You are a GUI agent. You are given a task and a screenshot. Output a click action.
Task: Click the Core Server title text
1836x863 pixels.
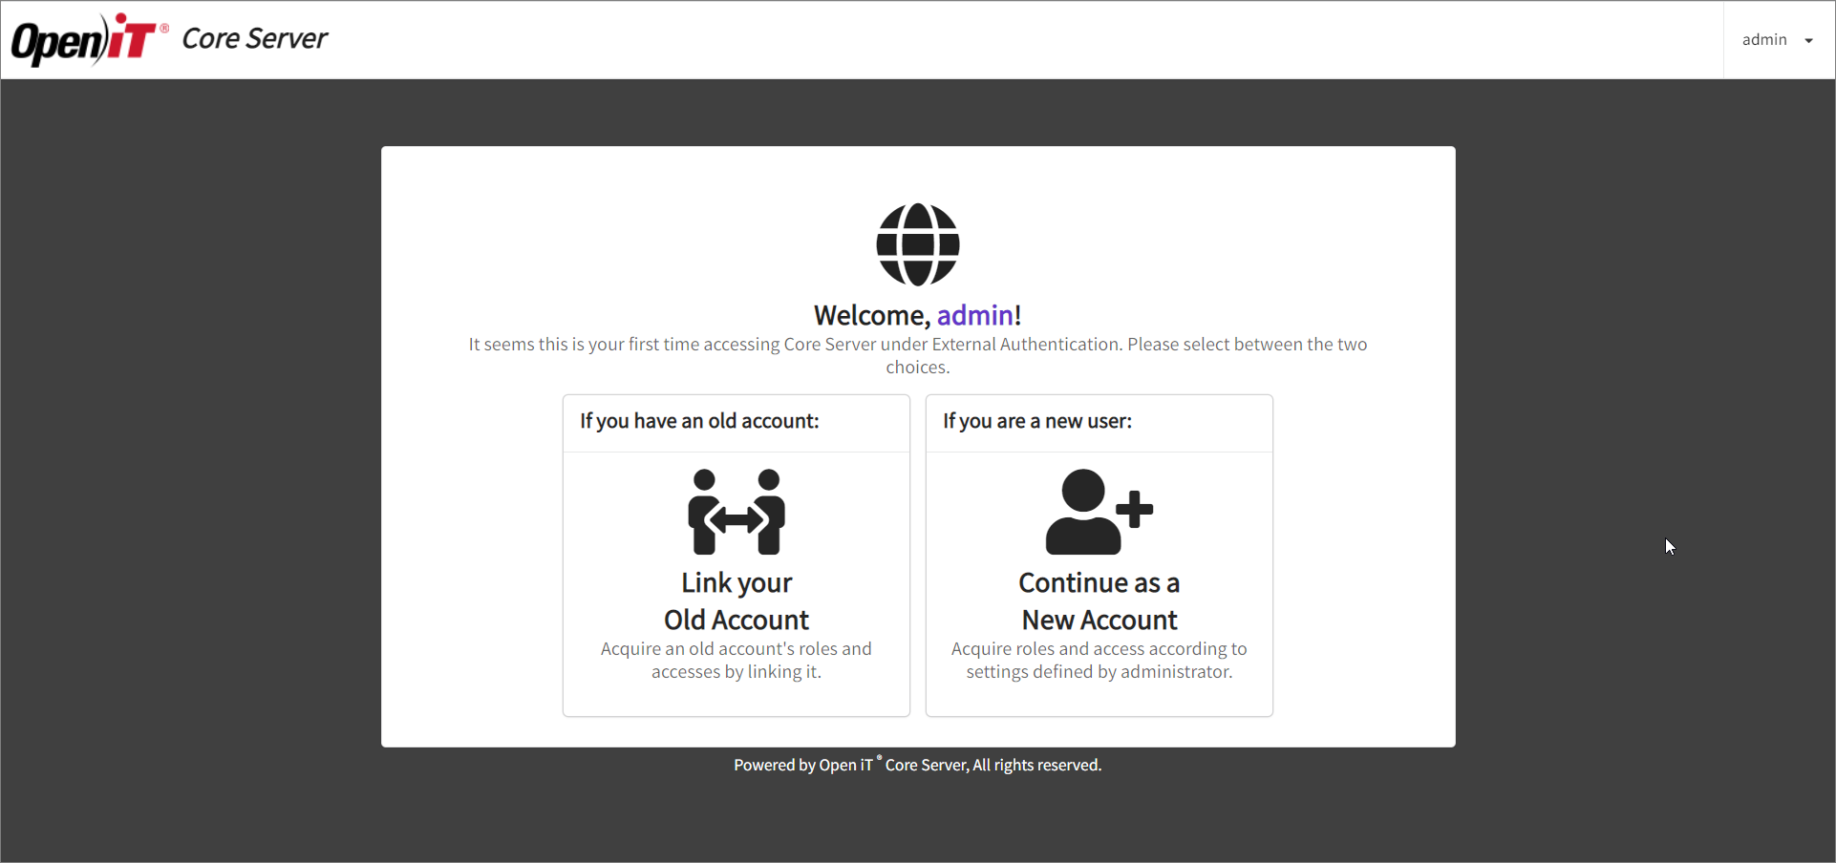254,38
